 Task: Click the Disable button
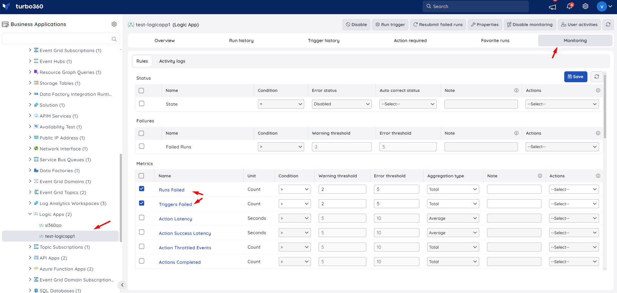click(356, 25)
